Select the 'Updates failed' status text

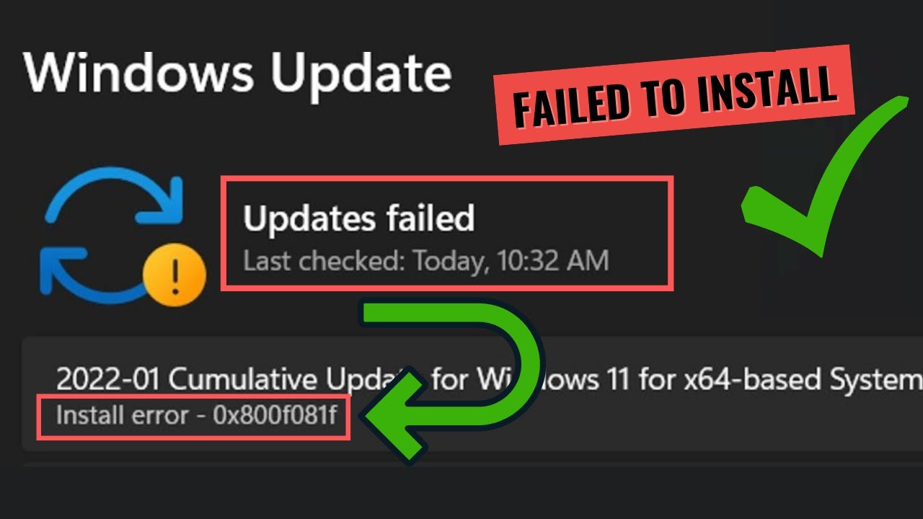[359, 218]
